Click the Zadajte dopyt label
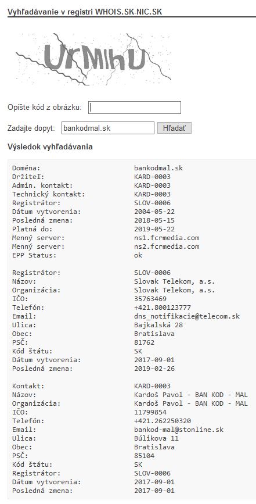256x504 pixels. pyautogui.click(x=31, y=128)
